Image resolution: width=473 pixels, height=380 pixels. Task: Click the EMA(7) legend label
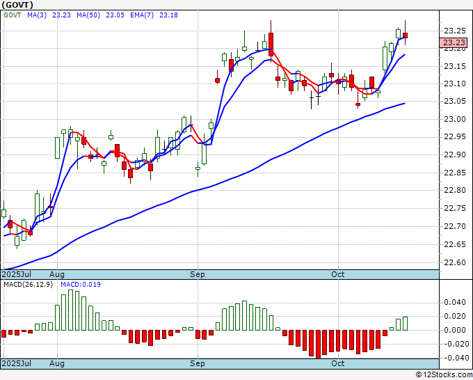tap(142, 15)
